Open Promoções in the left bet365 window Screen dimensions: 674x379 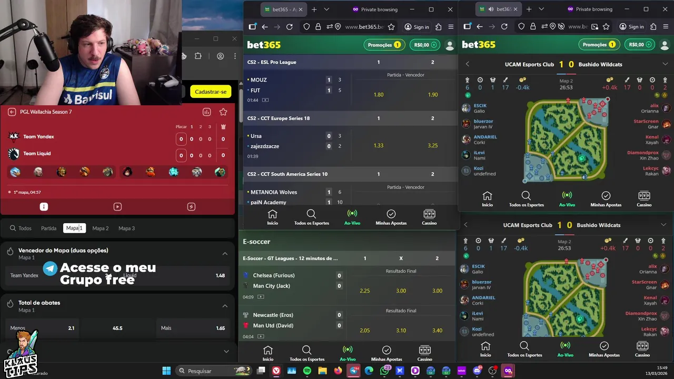(x=384, y=45)
